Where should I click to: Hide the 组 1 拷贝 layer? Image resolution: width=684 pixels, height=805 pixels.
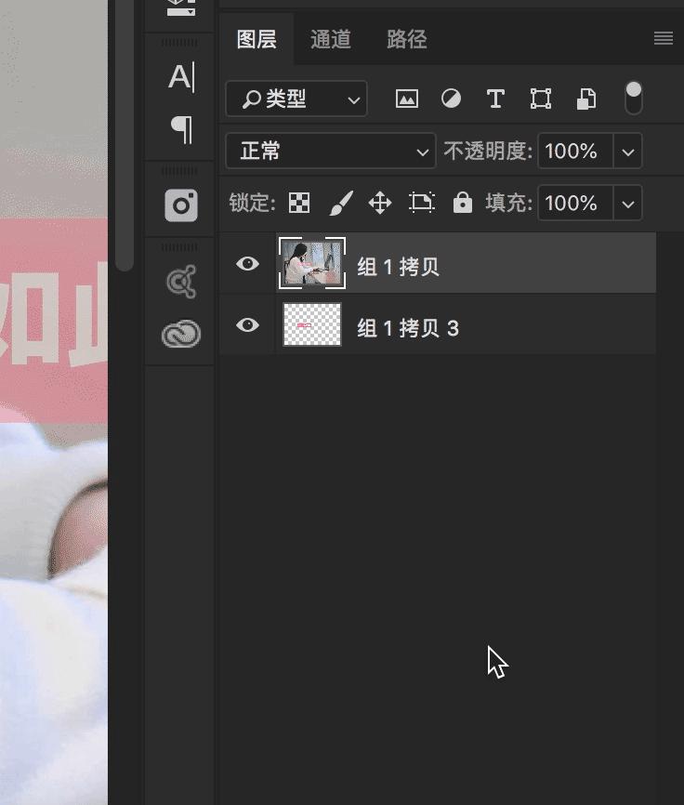click(x=247, y=264)
